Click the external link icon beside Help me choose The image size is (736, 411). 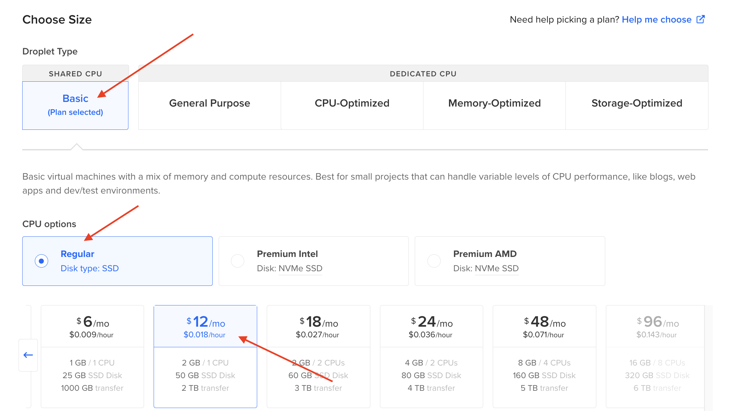[x=700, y=19]
